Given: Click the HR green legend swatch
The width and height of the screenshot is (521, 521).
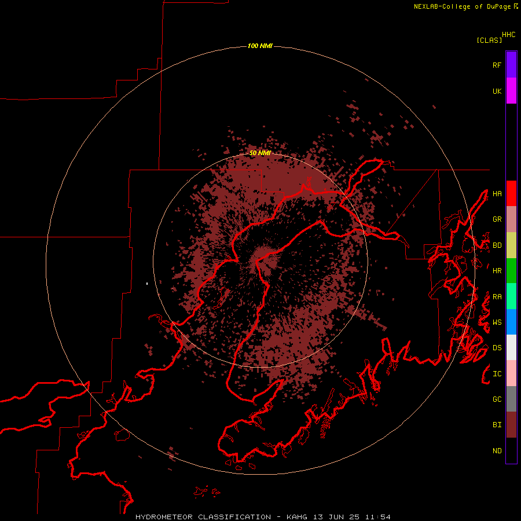Looking at the screenshot, I should (511, 271).
